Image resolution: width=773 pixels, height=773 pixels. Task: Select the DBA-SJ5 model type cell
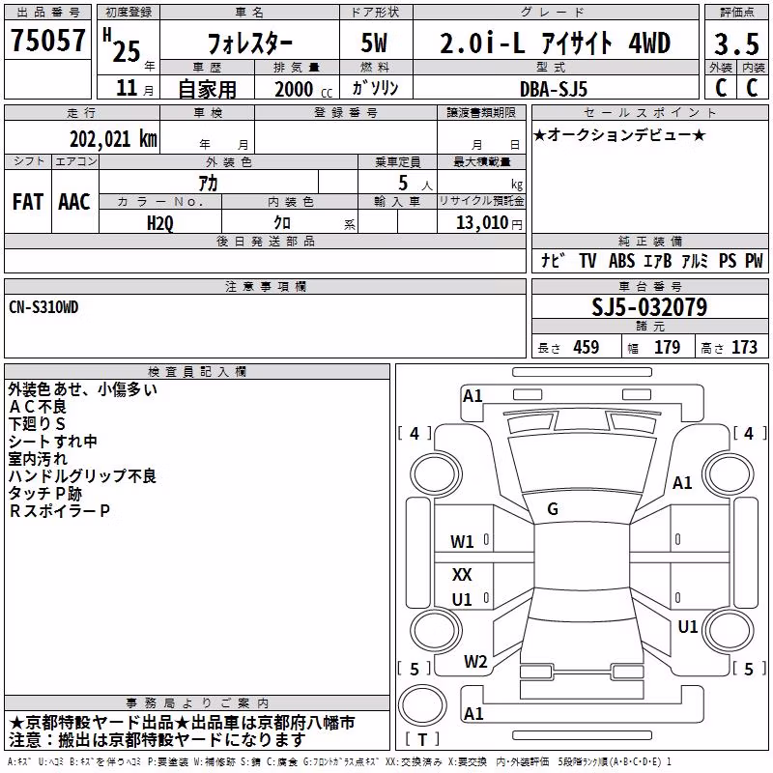click(x=556, y=88)
